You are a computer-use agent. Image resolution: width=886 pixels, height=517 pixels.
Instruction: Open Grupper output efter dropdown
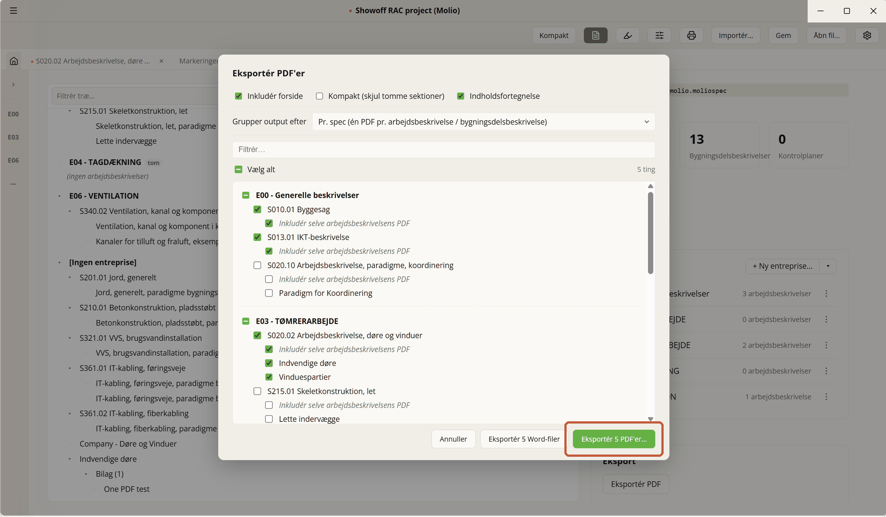483,122
